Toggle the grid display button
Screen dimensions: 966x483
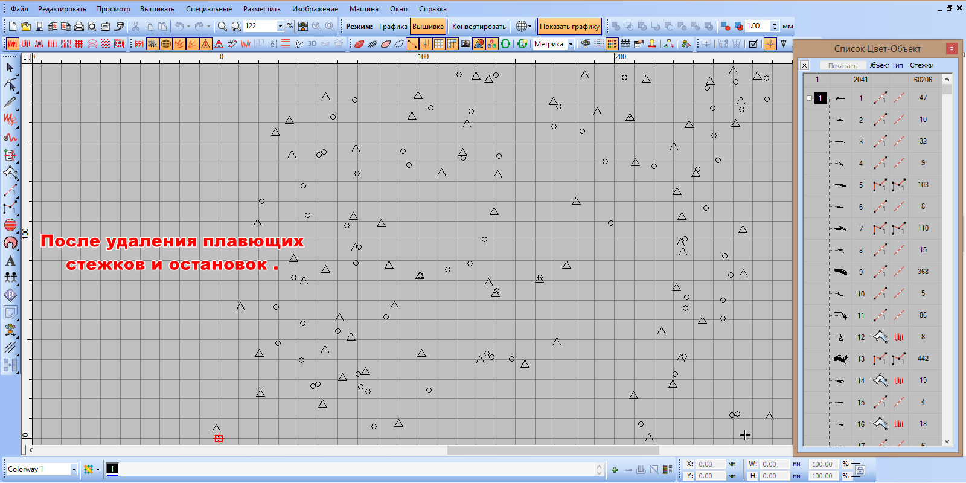[x=438, y=43]
